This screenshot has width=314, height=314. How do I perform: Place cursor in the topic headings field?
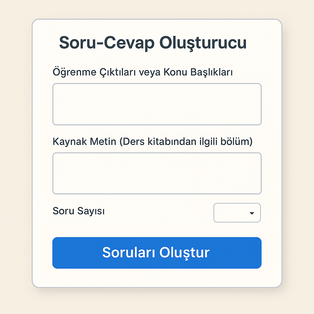tap(157, 104)
